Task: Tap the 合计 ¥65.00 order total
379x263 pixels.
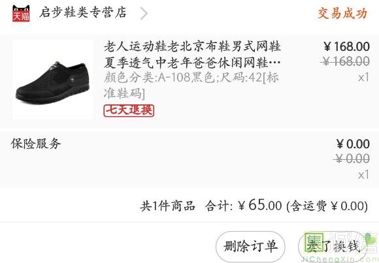Action: (x=243, y=206)
